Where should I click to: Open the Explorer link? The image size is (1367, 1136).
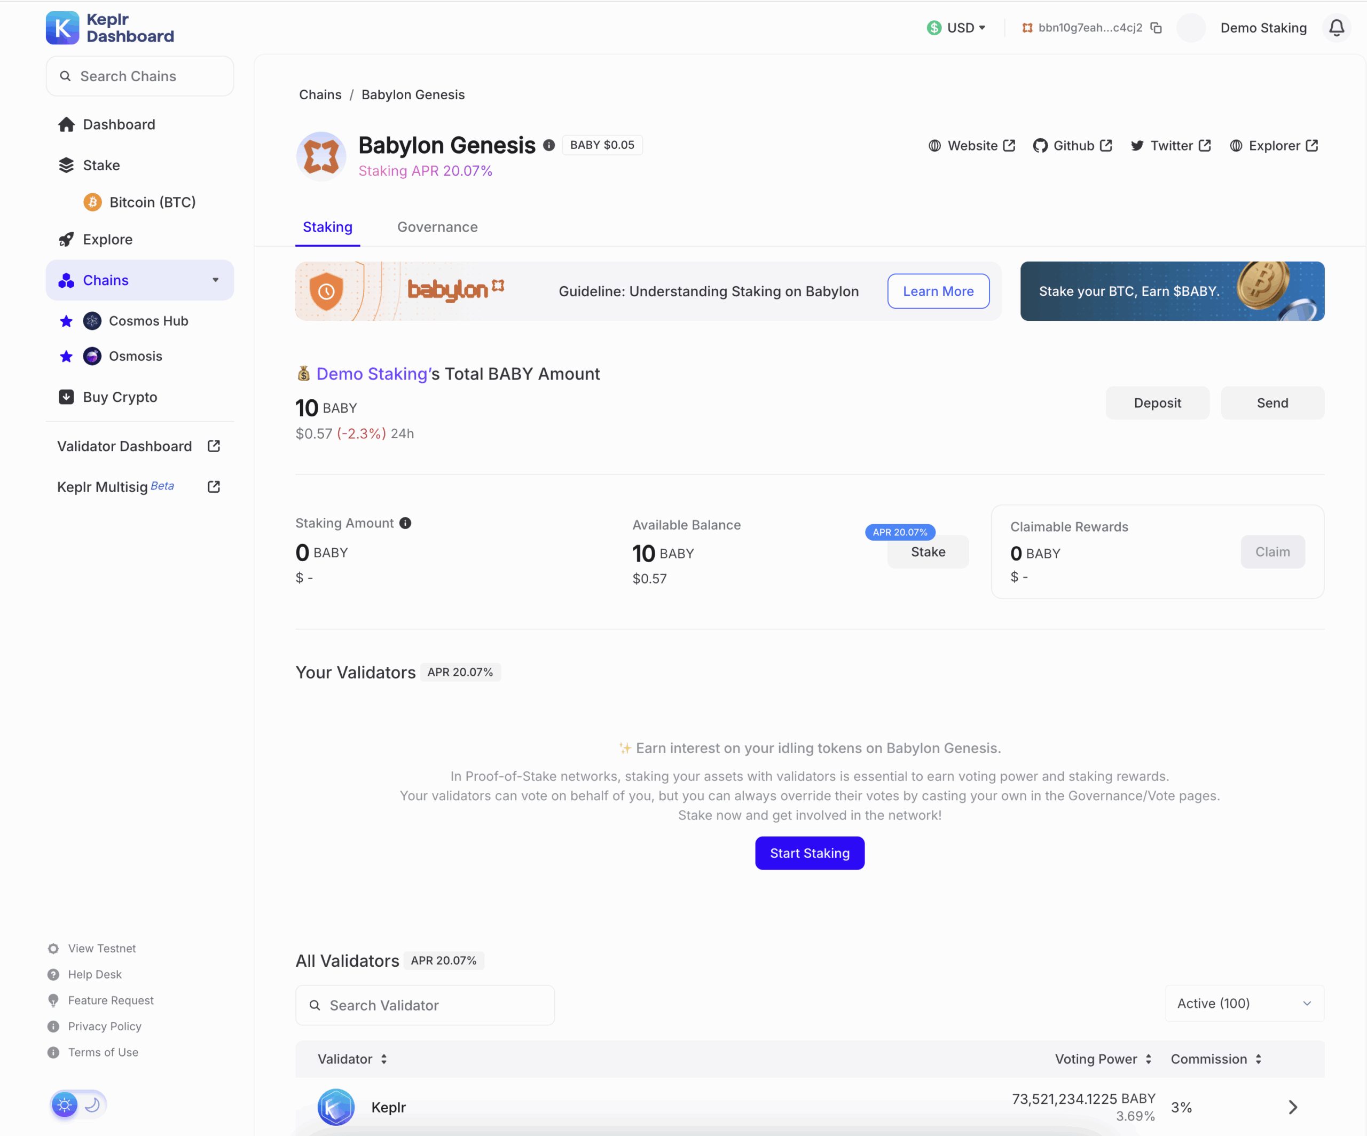tap(1274, 146)
